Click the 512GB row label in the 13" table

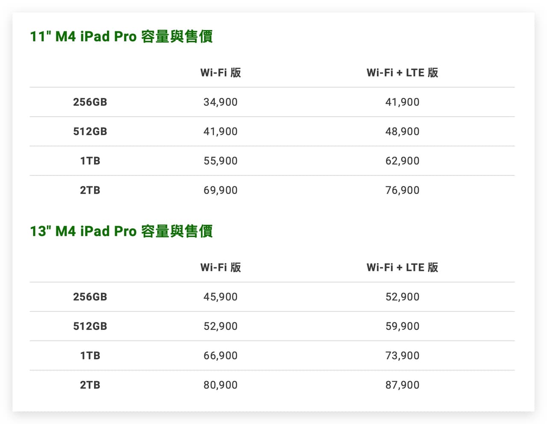[90, 327]
